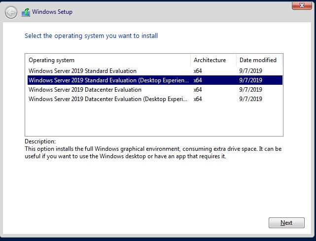Click the Architecture column header
The image size is (316, 241).
[x=213, y=60]
